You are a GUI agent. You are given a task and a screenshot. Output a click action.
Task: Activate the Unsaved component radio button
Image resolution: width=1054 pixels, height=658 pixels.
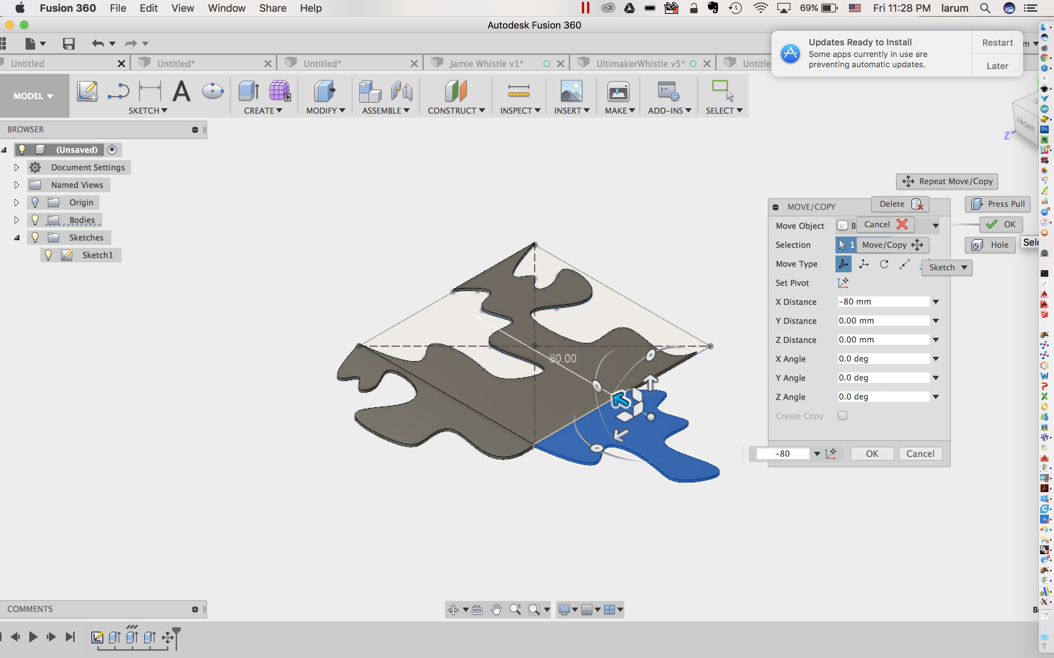coord(112,150)
